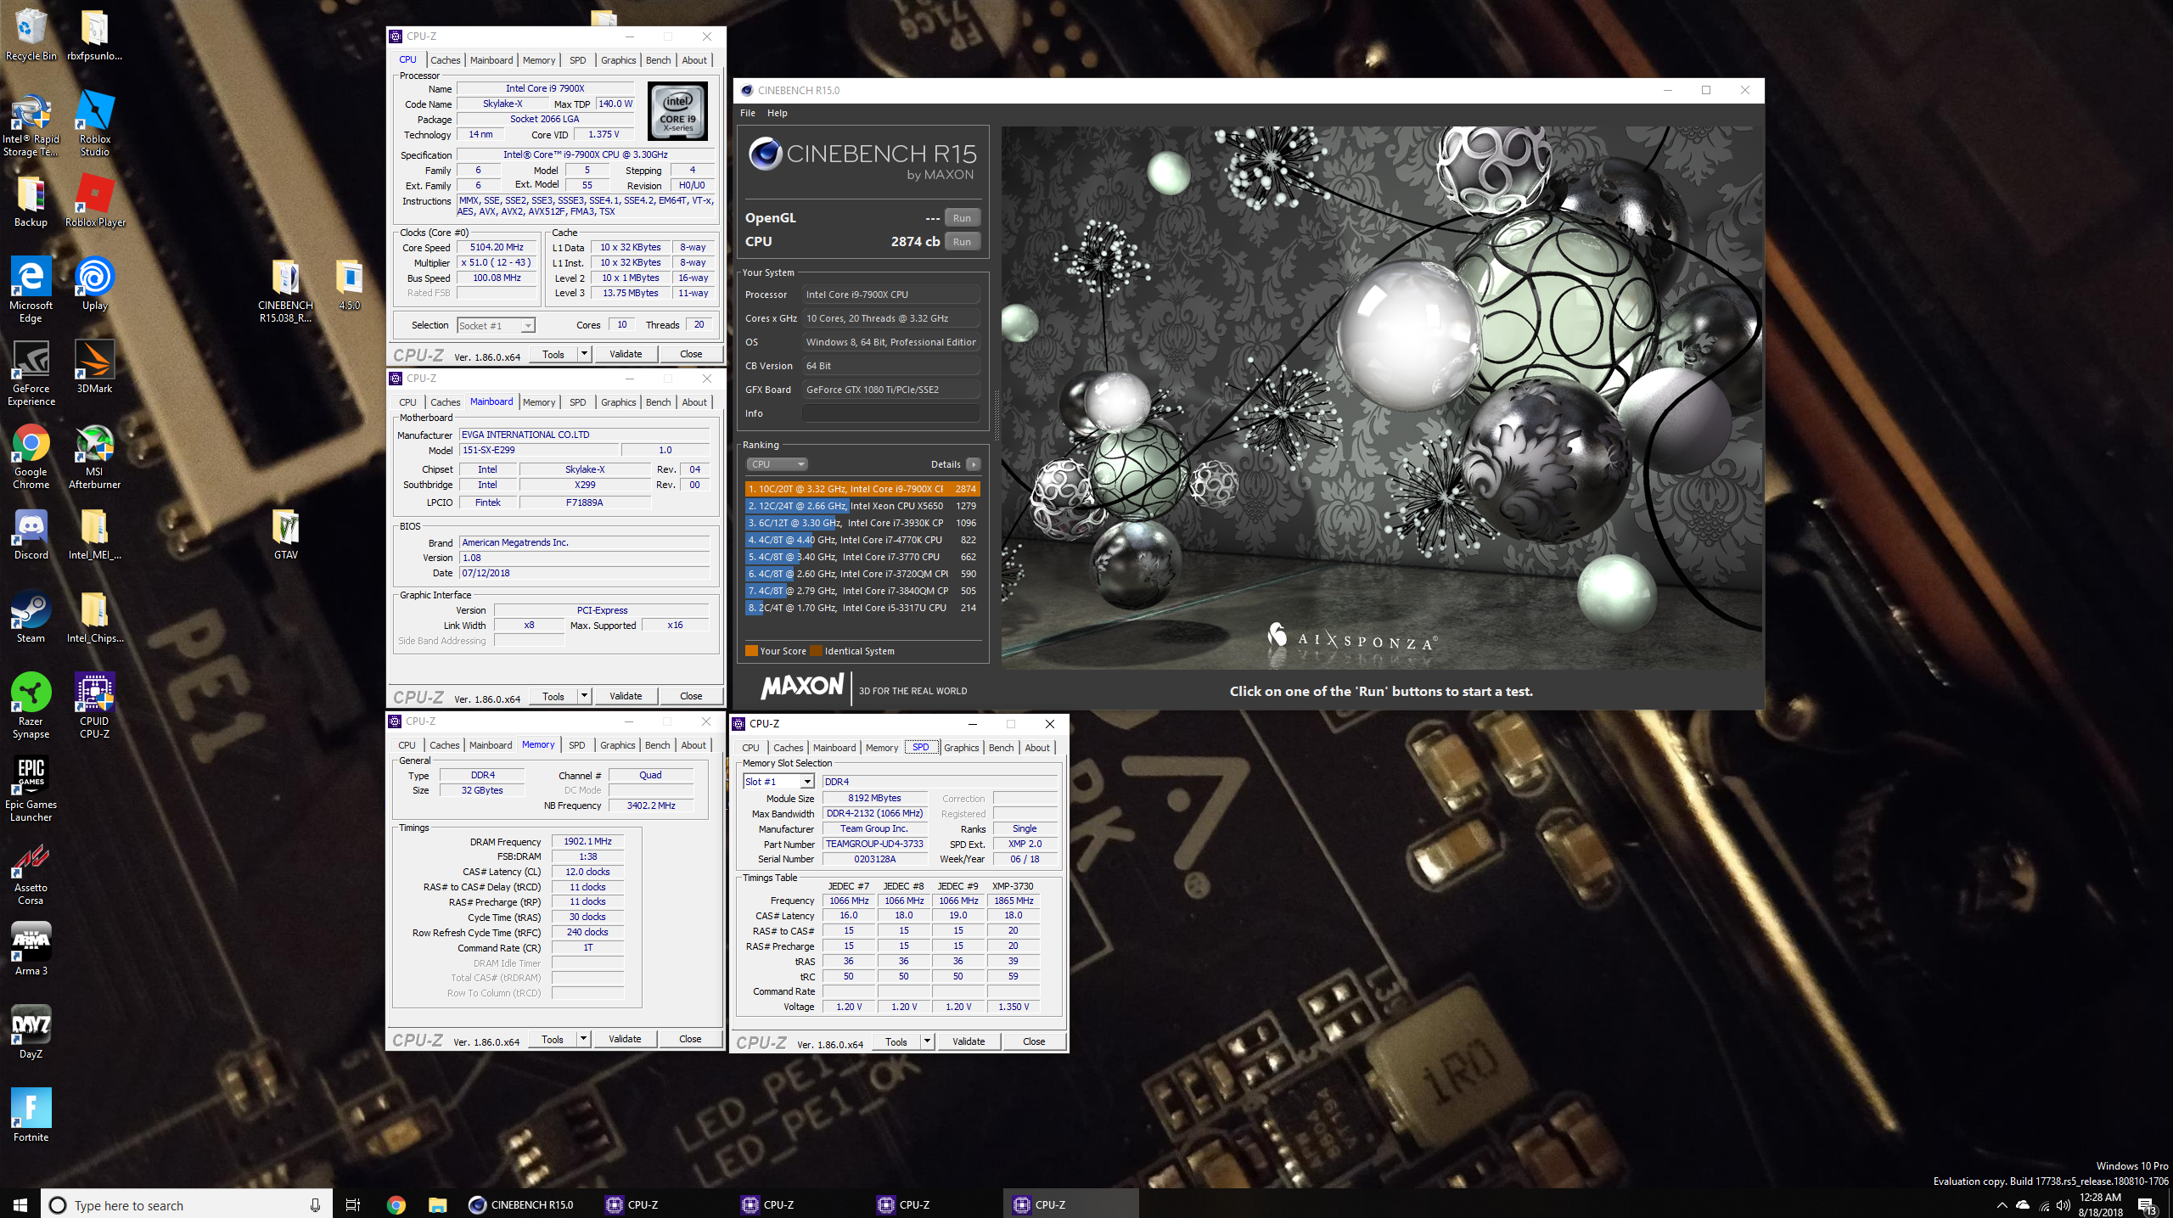The width and height of the screenshot is (2173, 1218).
Task: Switch to CINEBENCH R15.0 taskbar button
Action: point(523,1204)
